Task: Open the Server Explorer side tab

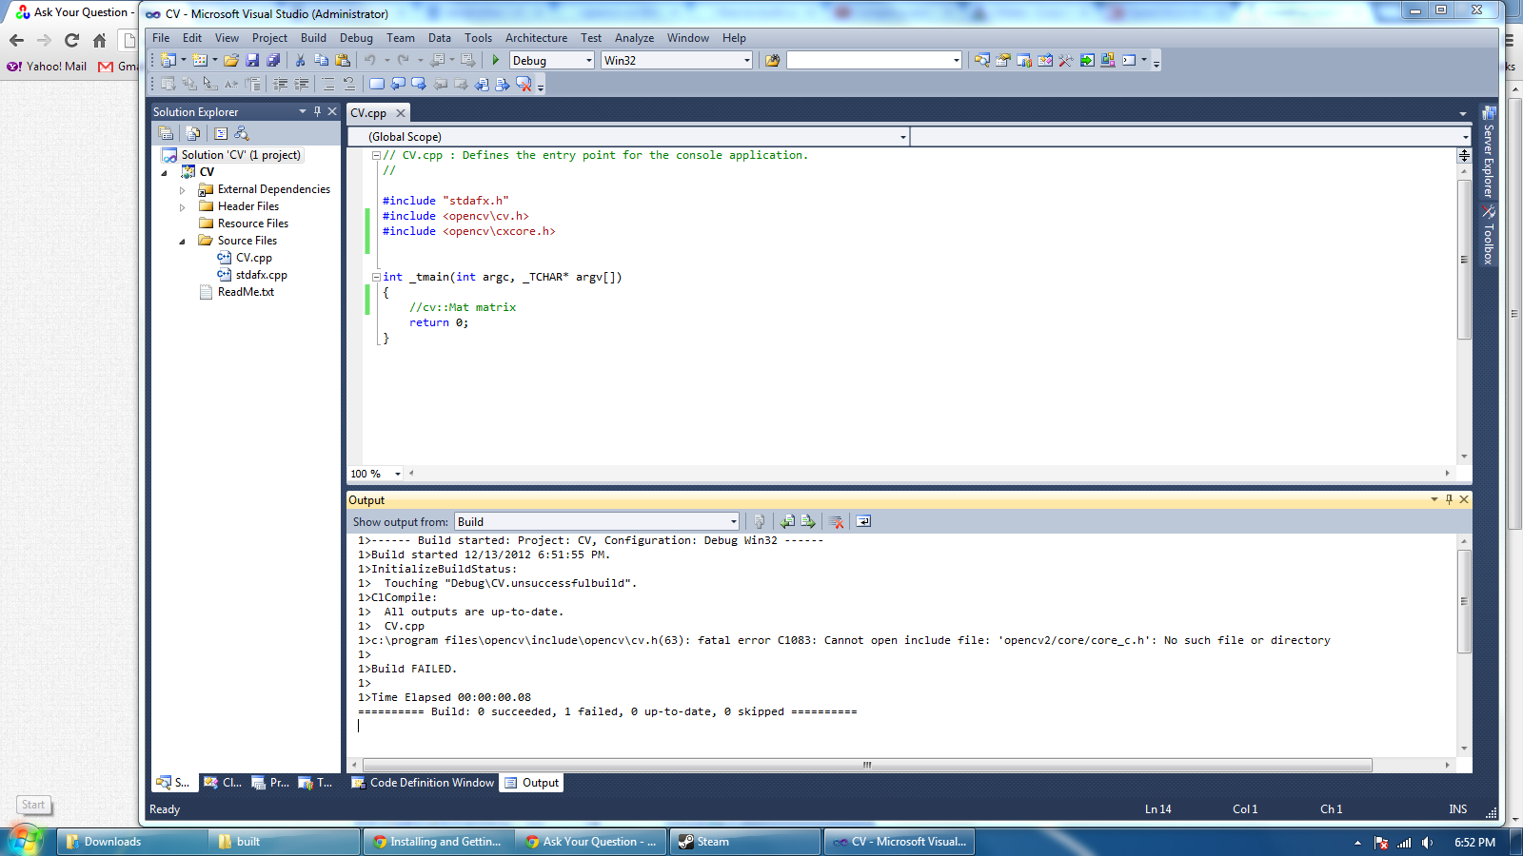Action: click(1489, 151)
